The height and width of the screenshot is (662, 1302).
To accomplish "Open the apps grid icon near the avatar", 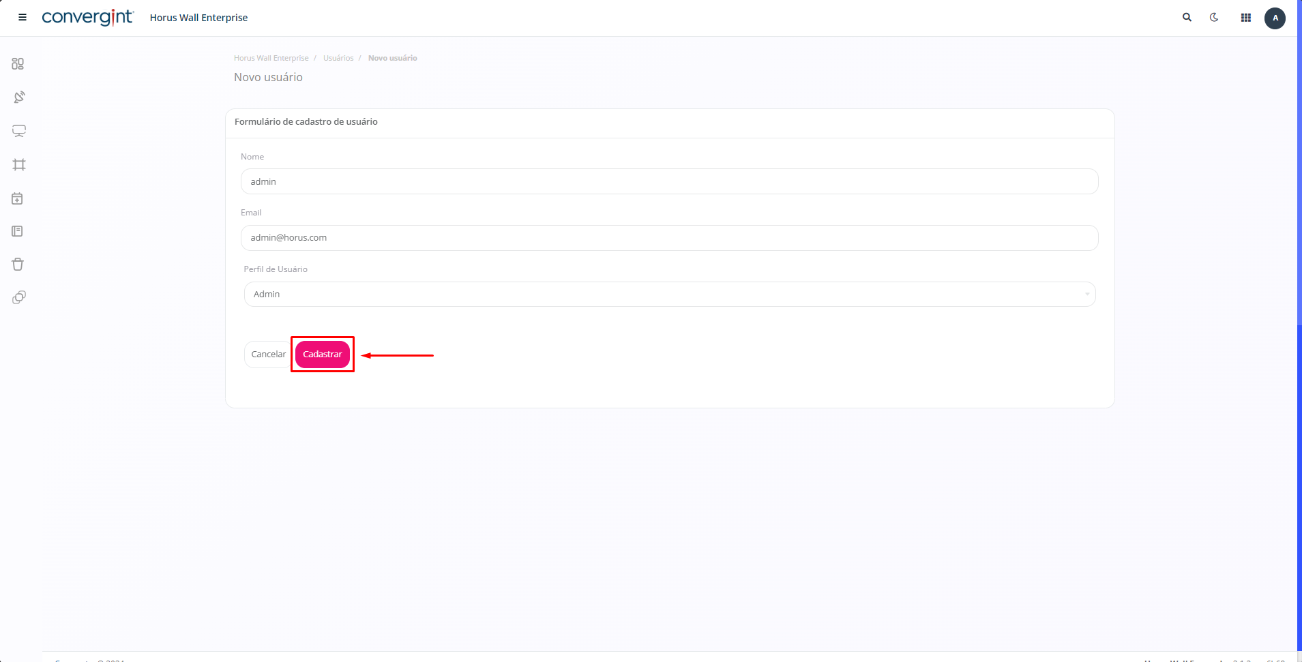I will click(1245, 17).
